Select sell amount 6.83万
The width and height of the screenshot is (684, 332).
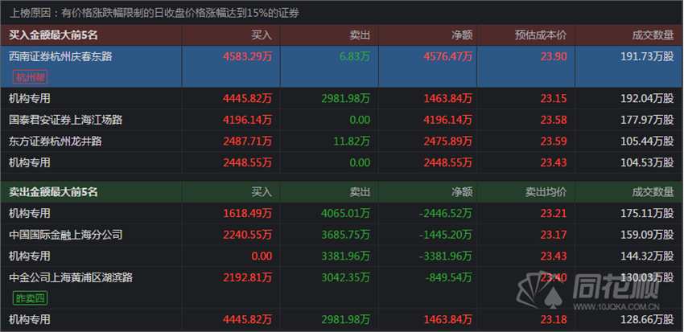tap(354, 56)
